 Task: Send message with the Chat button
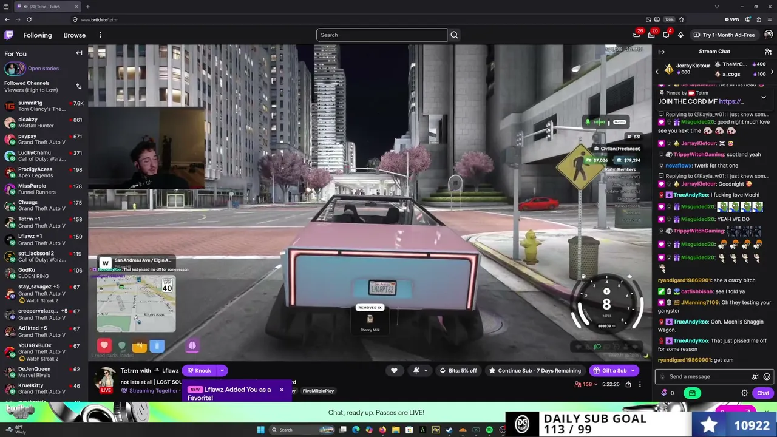point(763,393)
